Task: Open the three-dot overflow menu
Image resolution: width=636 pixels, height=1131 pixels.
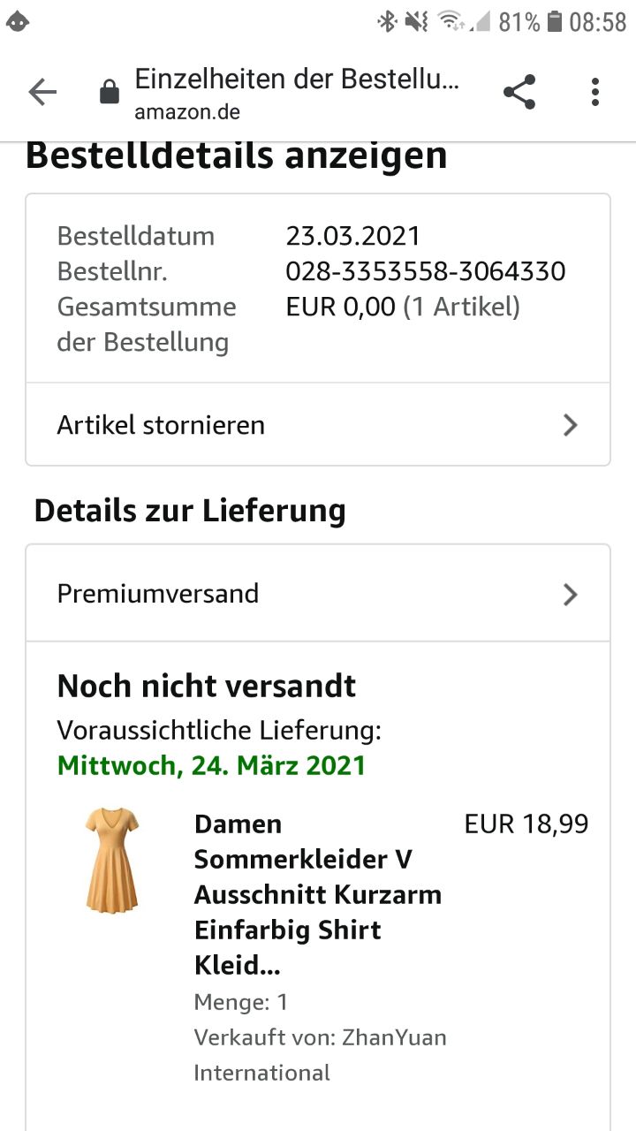Action: click(595, 92)
